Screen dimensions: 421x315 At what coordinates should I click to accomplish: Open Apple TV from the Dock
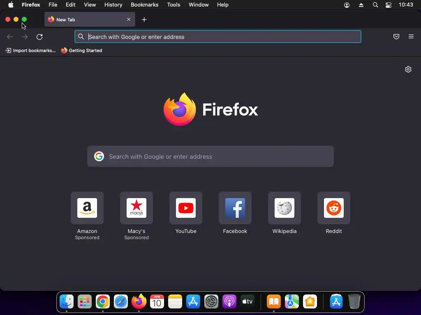point(247,301)
